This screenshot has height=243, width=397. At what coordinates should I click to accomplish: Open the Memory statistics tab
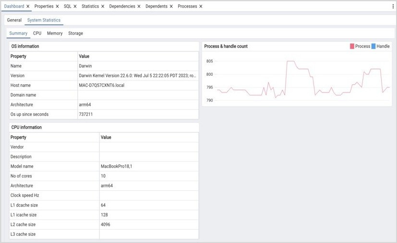point(55,34)
